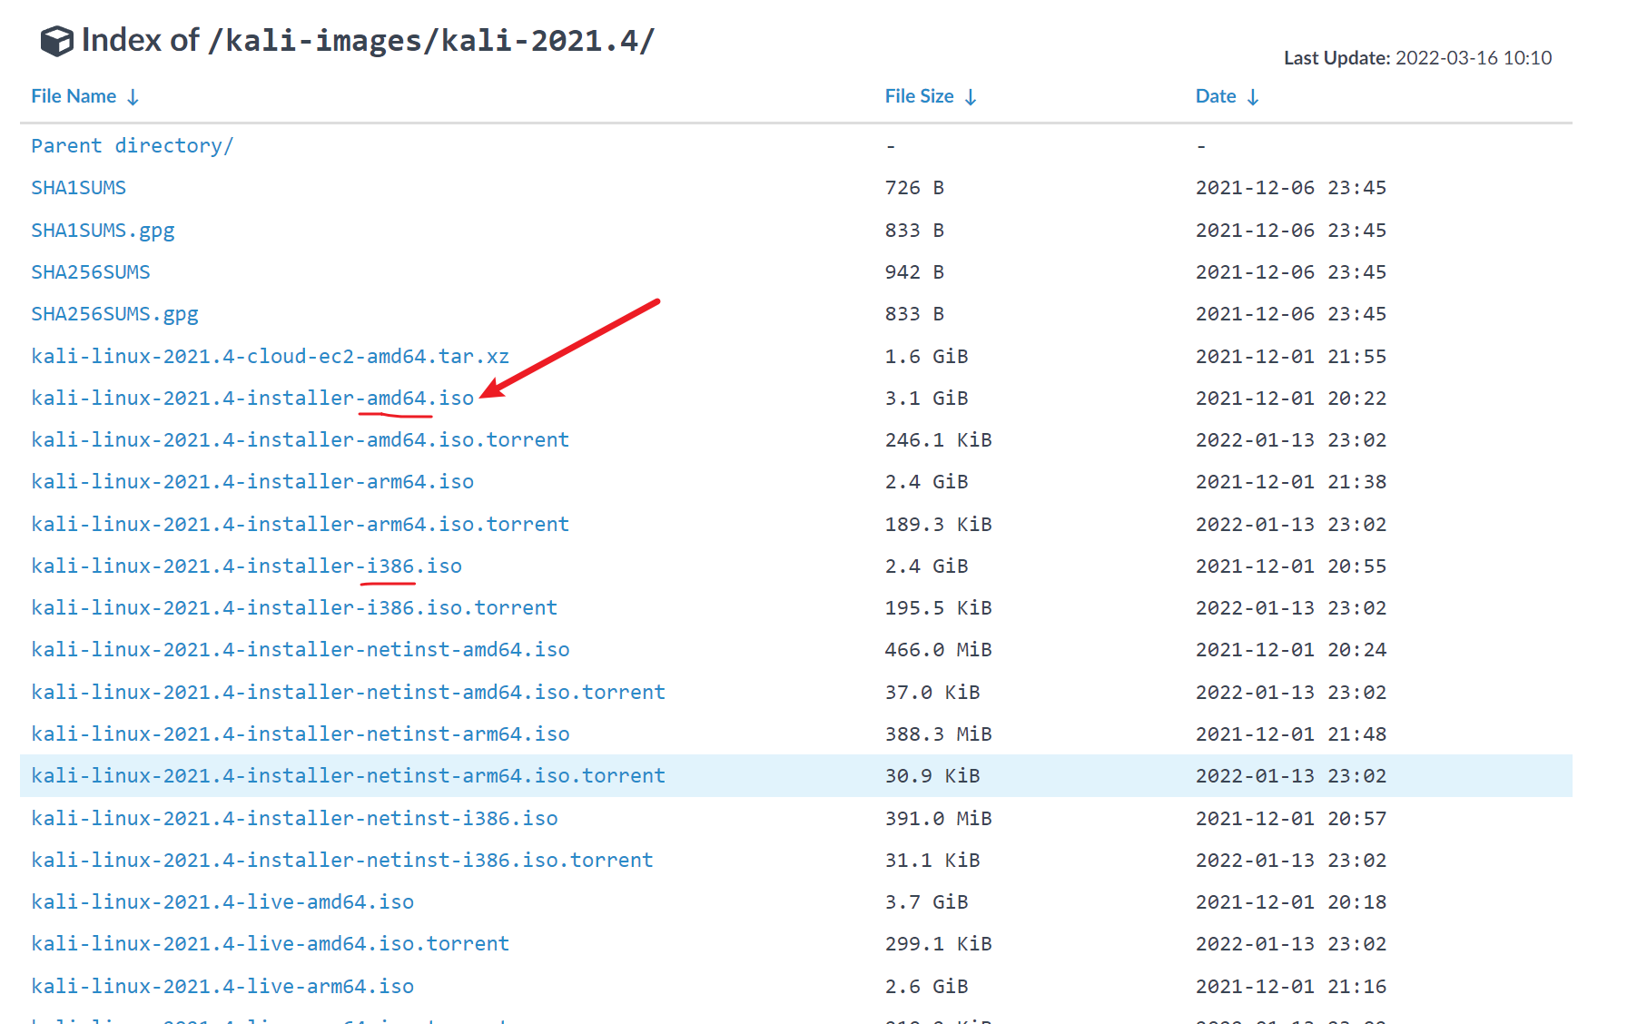The image size is (1647, 1024).
Task: Get the highlighted installer-netinst-arm64.iso.torrent file
Action: 349,775
